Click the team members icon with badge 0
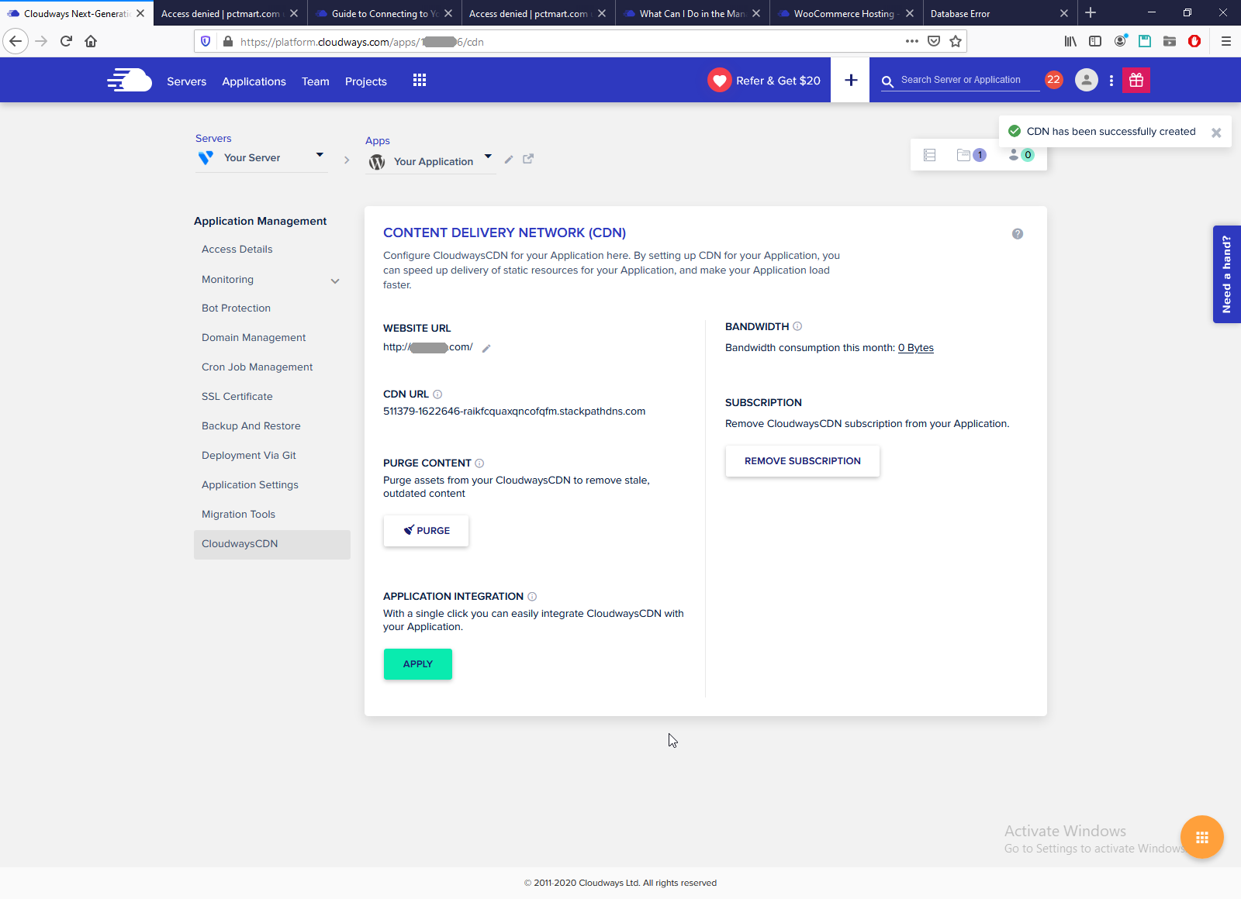 [1021, 155]
